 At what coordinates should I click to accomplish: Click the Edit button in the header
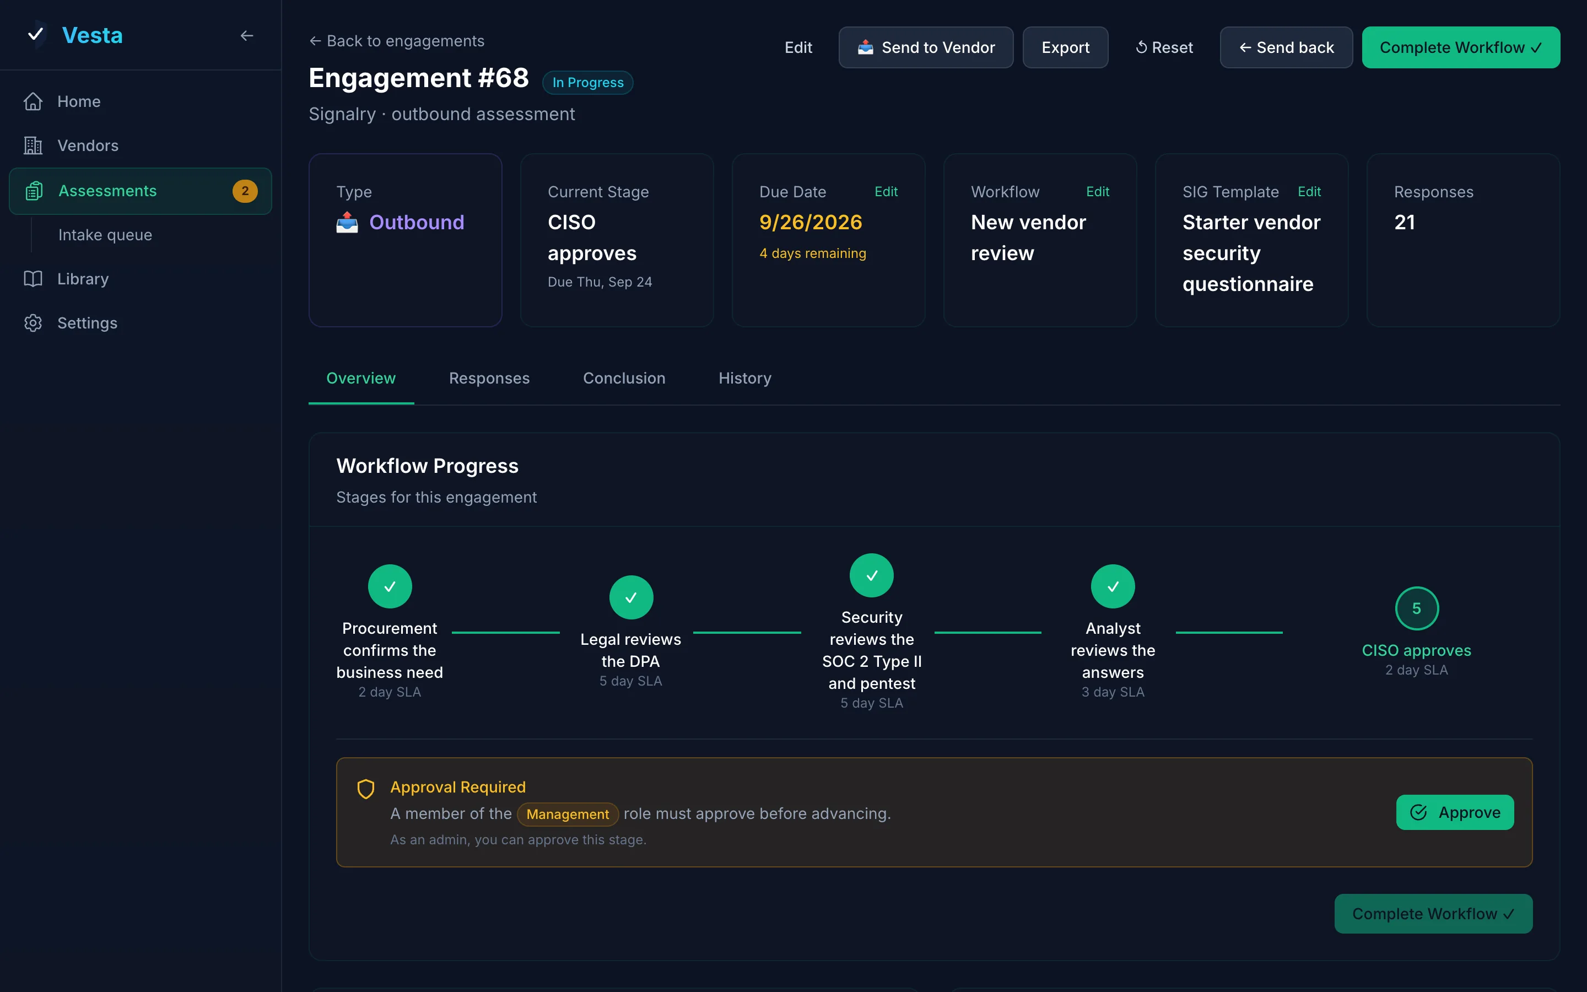pyautogui.click(x=798, y=47)
